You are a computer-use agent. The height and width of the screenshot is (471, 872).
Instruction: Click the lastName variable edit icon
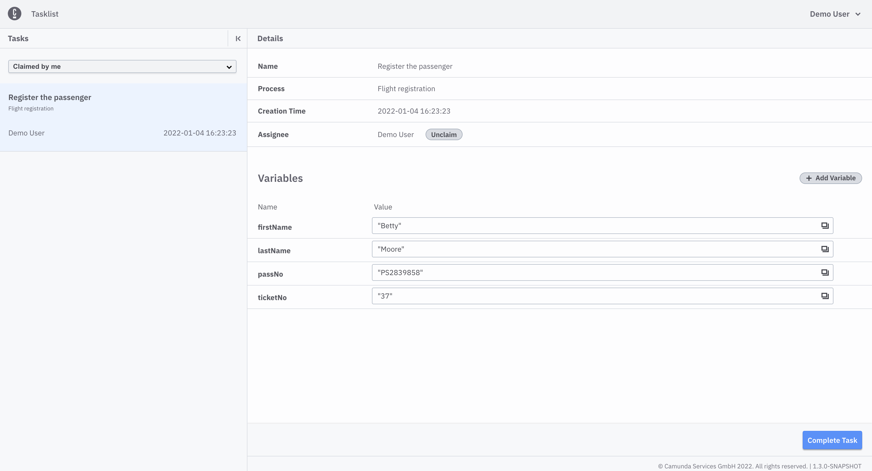point(824,249)
